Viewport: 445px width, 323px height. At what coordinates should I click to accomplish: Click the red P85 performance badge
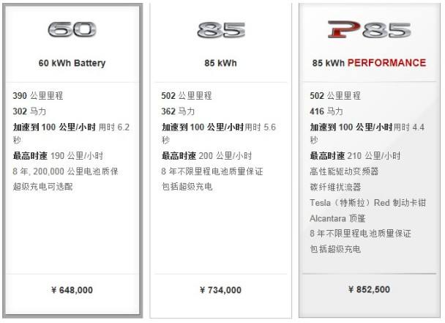[368, 30]
